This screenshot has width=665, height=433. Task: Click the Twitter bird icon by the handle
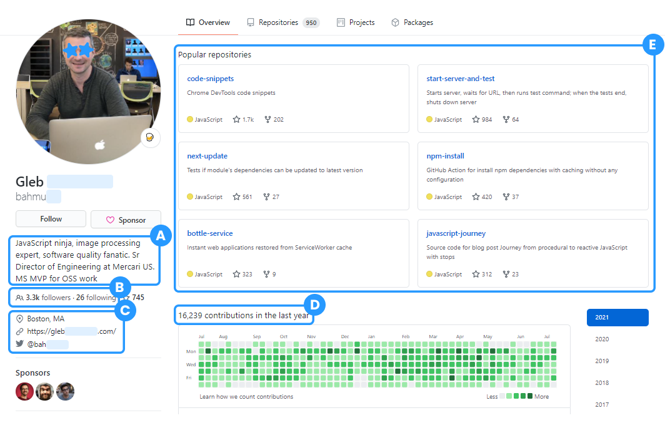tap(21, 344)
